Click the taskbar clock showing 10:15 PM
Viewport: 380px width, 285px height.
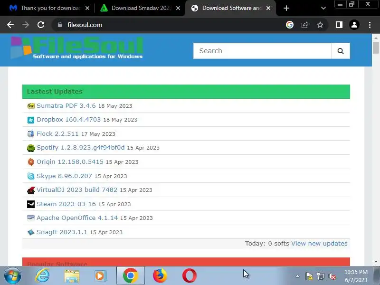point(356,276)
